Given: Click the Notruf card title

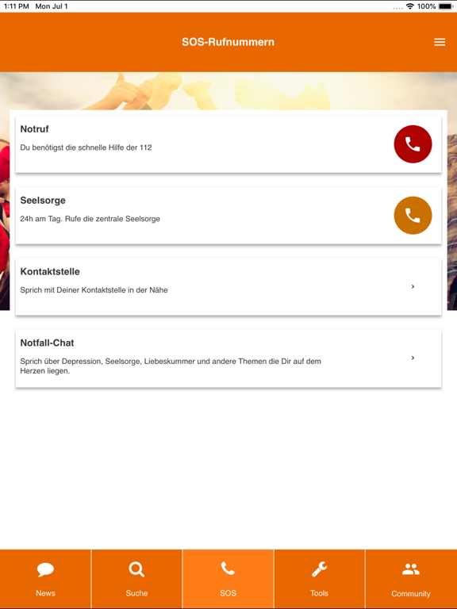Looking at the screenshot, I should (x=35, y=129).
